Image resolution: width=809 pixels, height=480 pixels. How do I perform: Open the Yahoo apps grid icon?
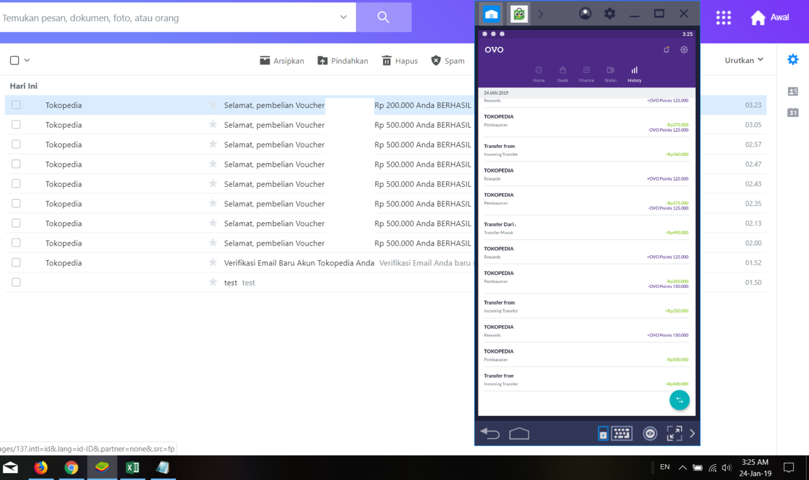724,18
